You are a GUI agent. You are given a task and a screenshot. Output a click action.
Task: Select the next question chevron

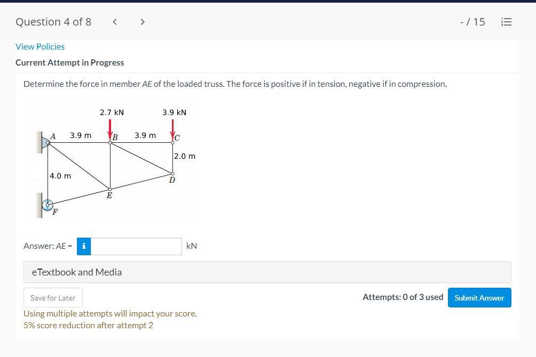pos(143,21)
